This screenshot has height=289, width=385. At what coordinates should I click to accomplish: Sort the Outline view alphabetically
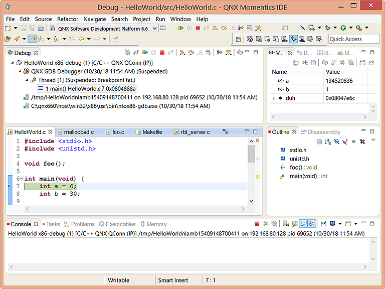pos(327,142)
